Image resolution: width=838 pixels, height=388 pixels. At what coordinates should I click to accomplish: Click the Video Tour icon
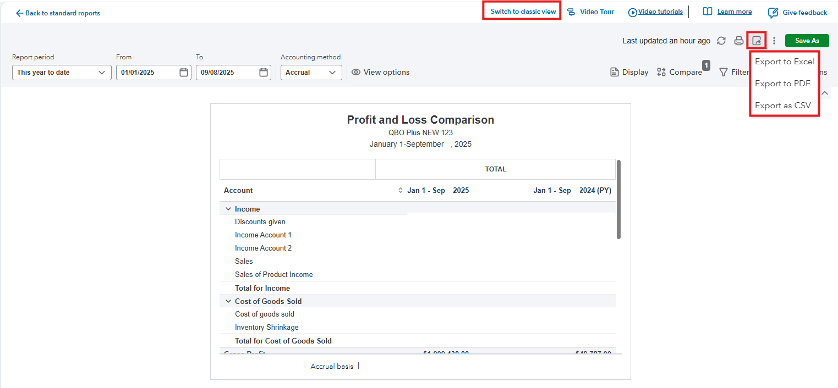[571, 12]
